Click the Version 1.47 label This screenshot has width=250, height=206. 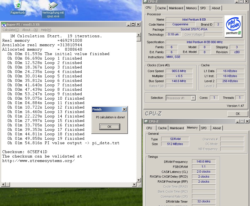pyautogui.click(x=235, y=106)
